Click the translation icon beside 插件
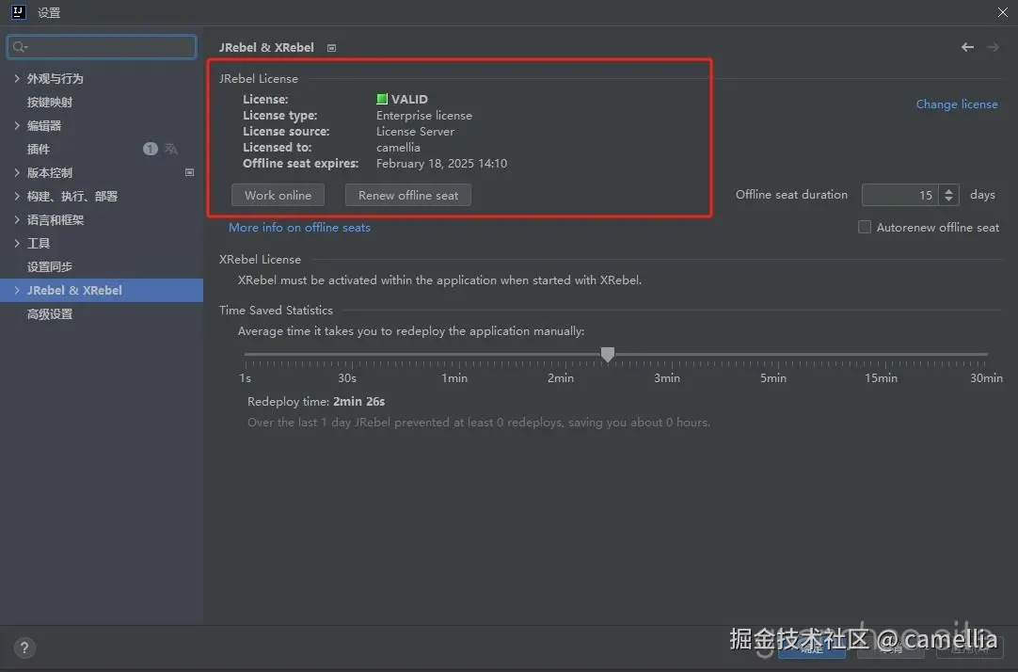Image resolution: width=1018 pixels, height=672 pixels. [170, 149]
